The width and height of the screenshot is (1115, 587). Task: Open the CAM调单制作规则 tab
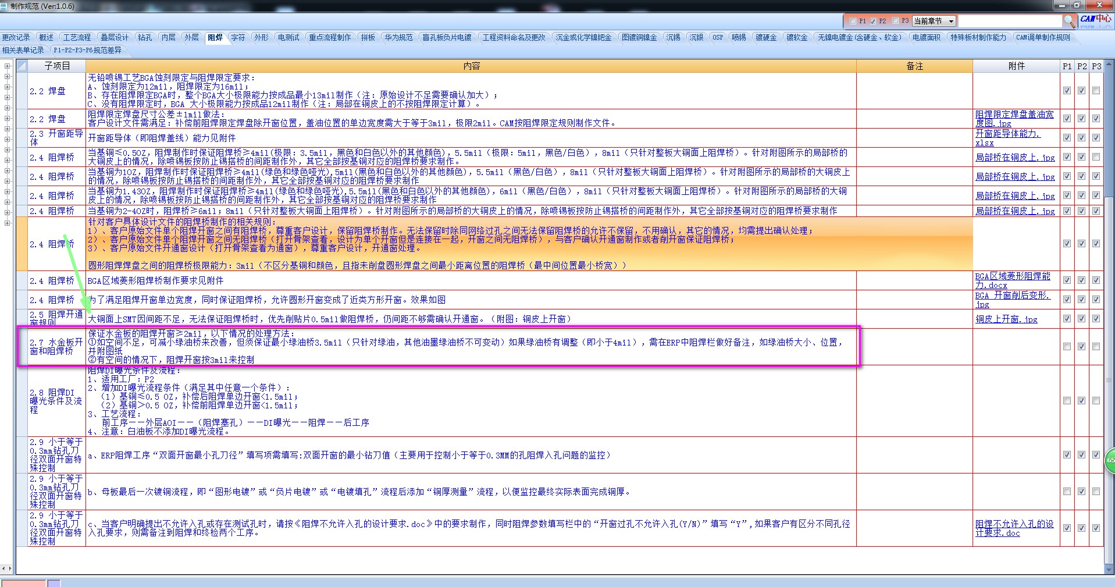pyautogui.click(x=1043, y=37)
